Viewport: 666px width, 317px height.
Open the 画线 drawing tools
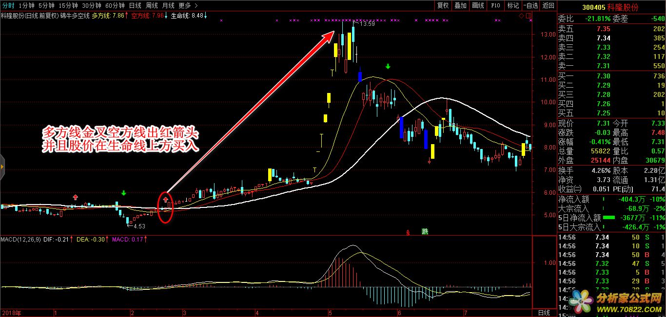[478, 5]
